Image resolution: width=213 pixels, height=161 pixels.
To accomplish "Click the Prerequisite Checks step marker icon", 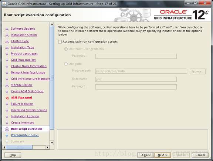I will coord(7,135).
